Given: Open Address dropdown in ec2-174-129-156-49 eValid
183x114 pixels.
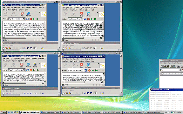Looking at the screenshot, I should [x=24, y=19].
